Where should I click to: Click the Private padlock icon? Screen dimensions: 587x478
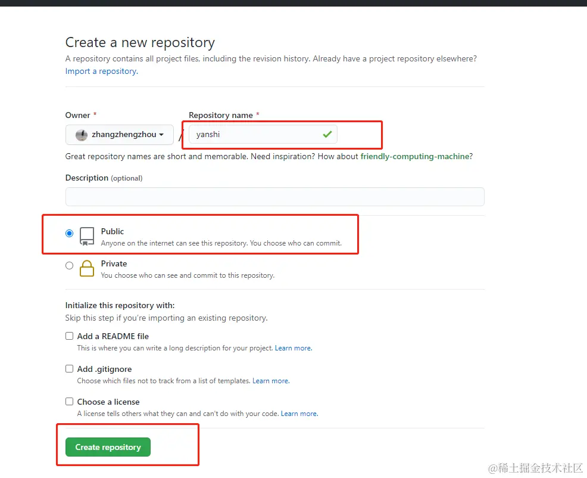[x=87, y=268]
